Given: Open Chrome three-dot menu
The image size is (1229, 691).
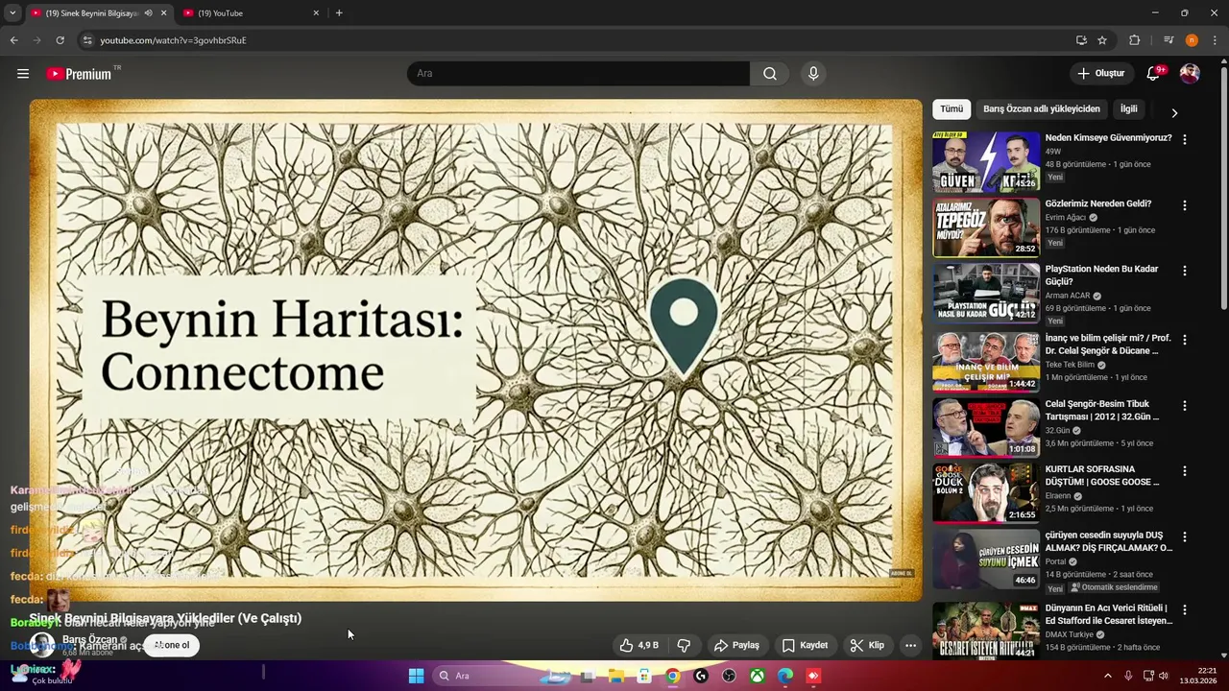Looking at the screenshot, I should pyautogui.click(x=1215, y=40).
